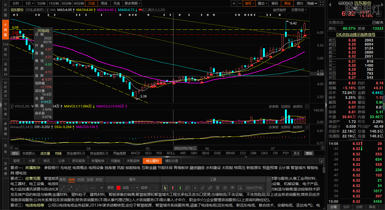Screen dimensions: 385x210
Task: Click 改参数 for the VOL indicator
Action: 273,107
